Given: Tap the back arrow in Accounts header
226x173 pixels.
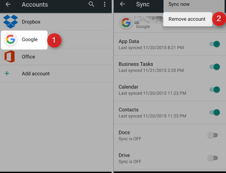Looking at the screenshot, I should point(8,5).
